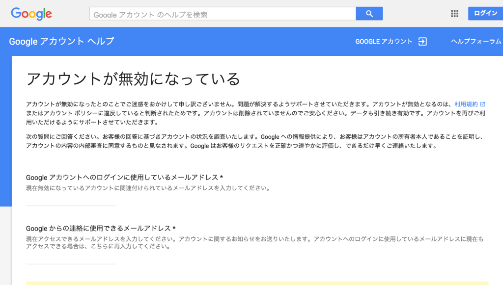This screenshot has width=503, height=285.
Task: Click the login email address input field
Action: 71,201
